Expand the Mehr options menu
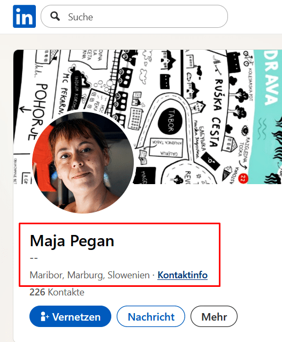 [214, 316]
